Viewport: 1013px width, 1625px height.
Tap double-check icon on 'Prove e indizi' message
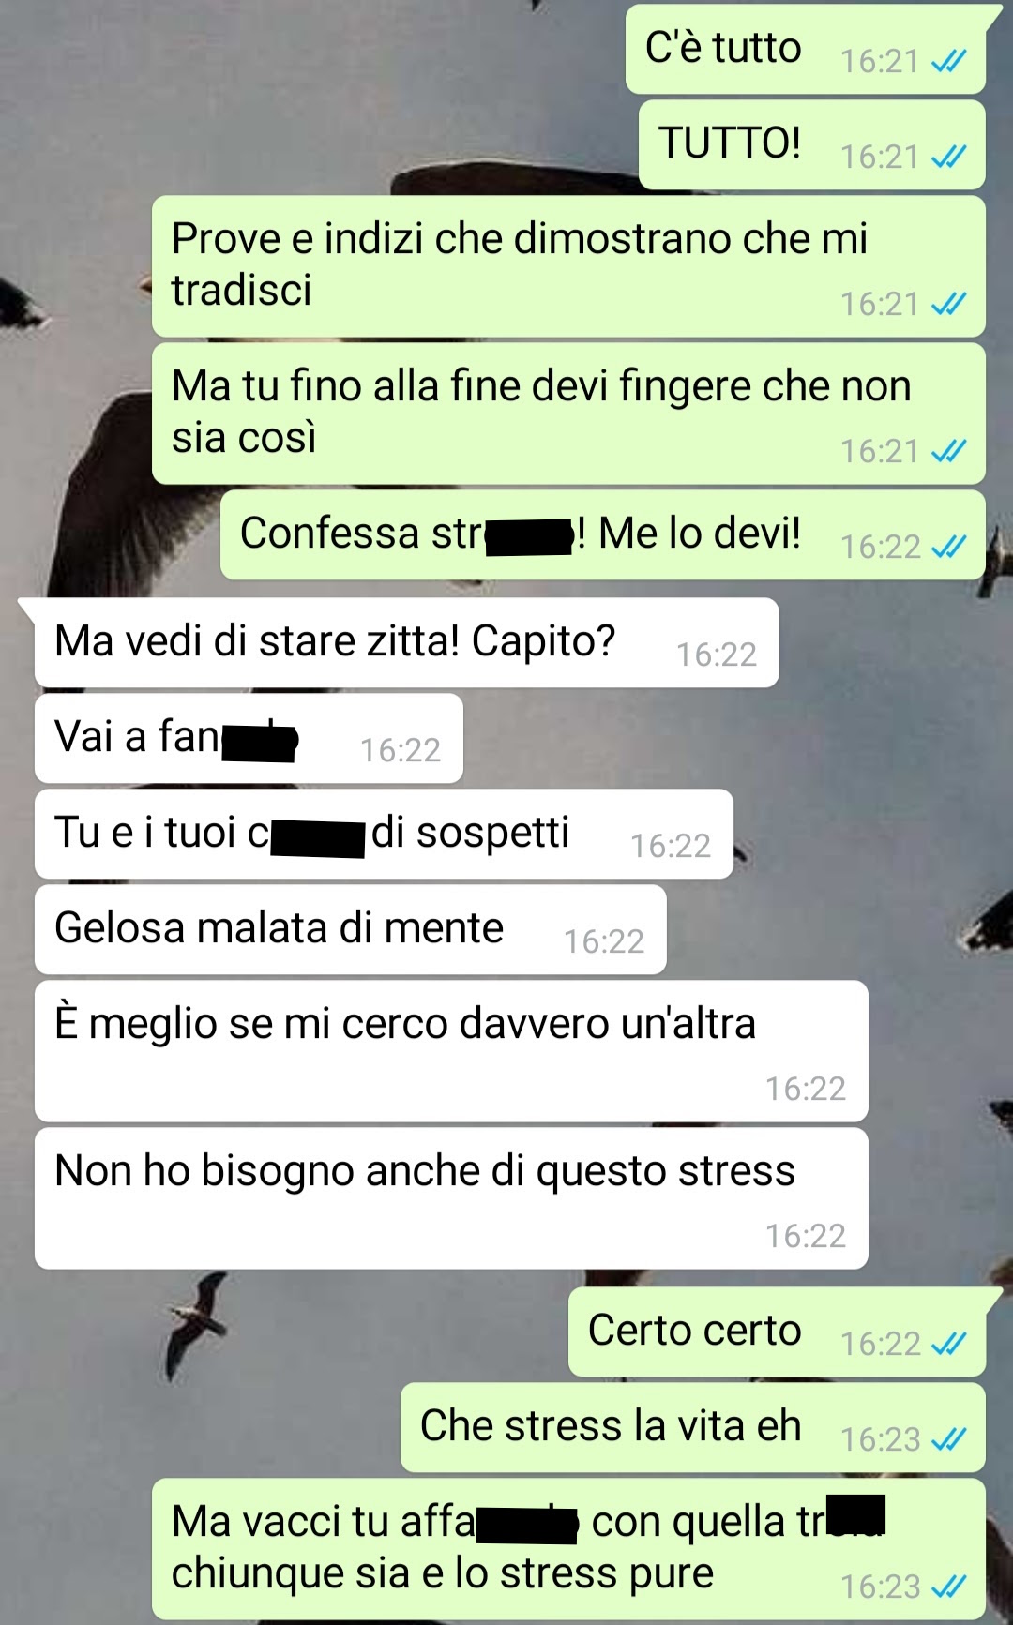tap(948, 304)
